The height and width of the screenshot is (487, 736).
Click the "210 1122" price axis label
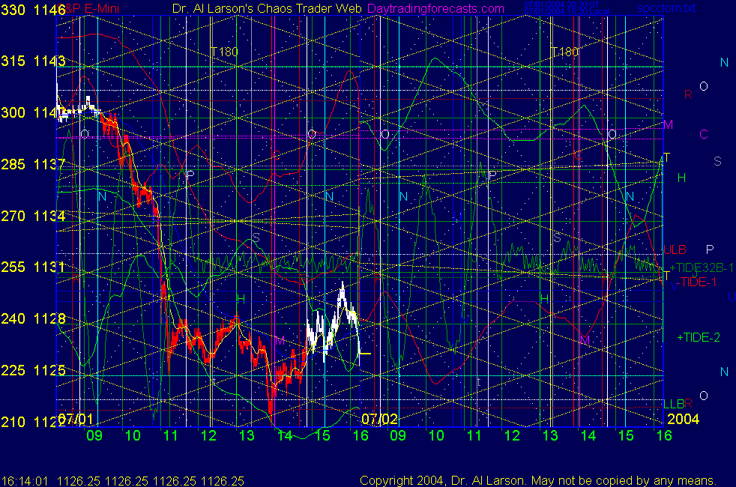pyautogui.click(x=33, y=422)
